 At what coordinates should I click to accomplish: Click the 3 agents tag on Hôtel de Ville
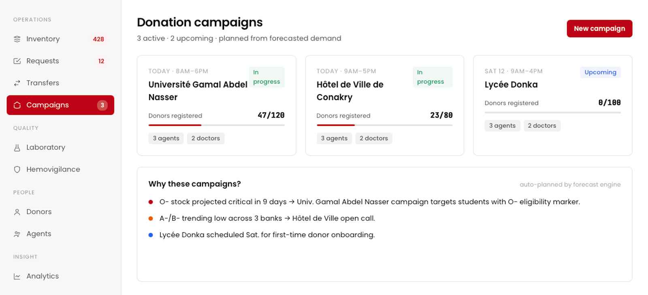pyautogui.click(x=334, y=138)
